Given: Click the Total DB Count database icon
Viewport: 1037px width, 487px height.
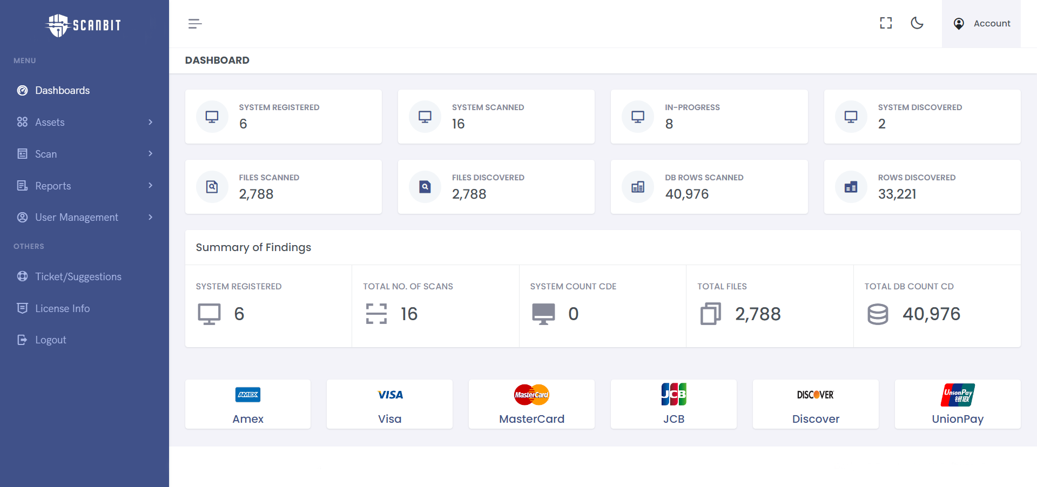Looking at the screenshot, I should (878, 314).
